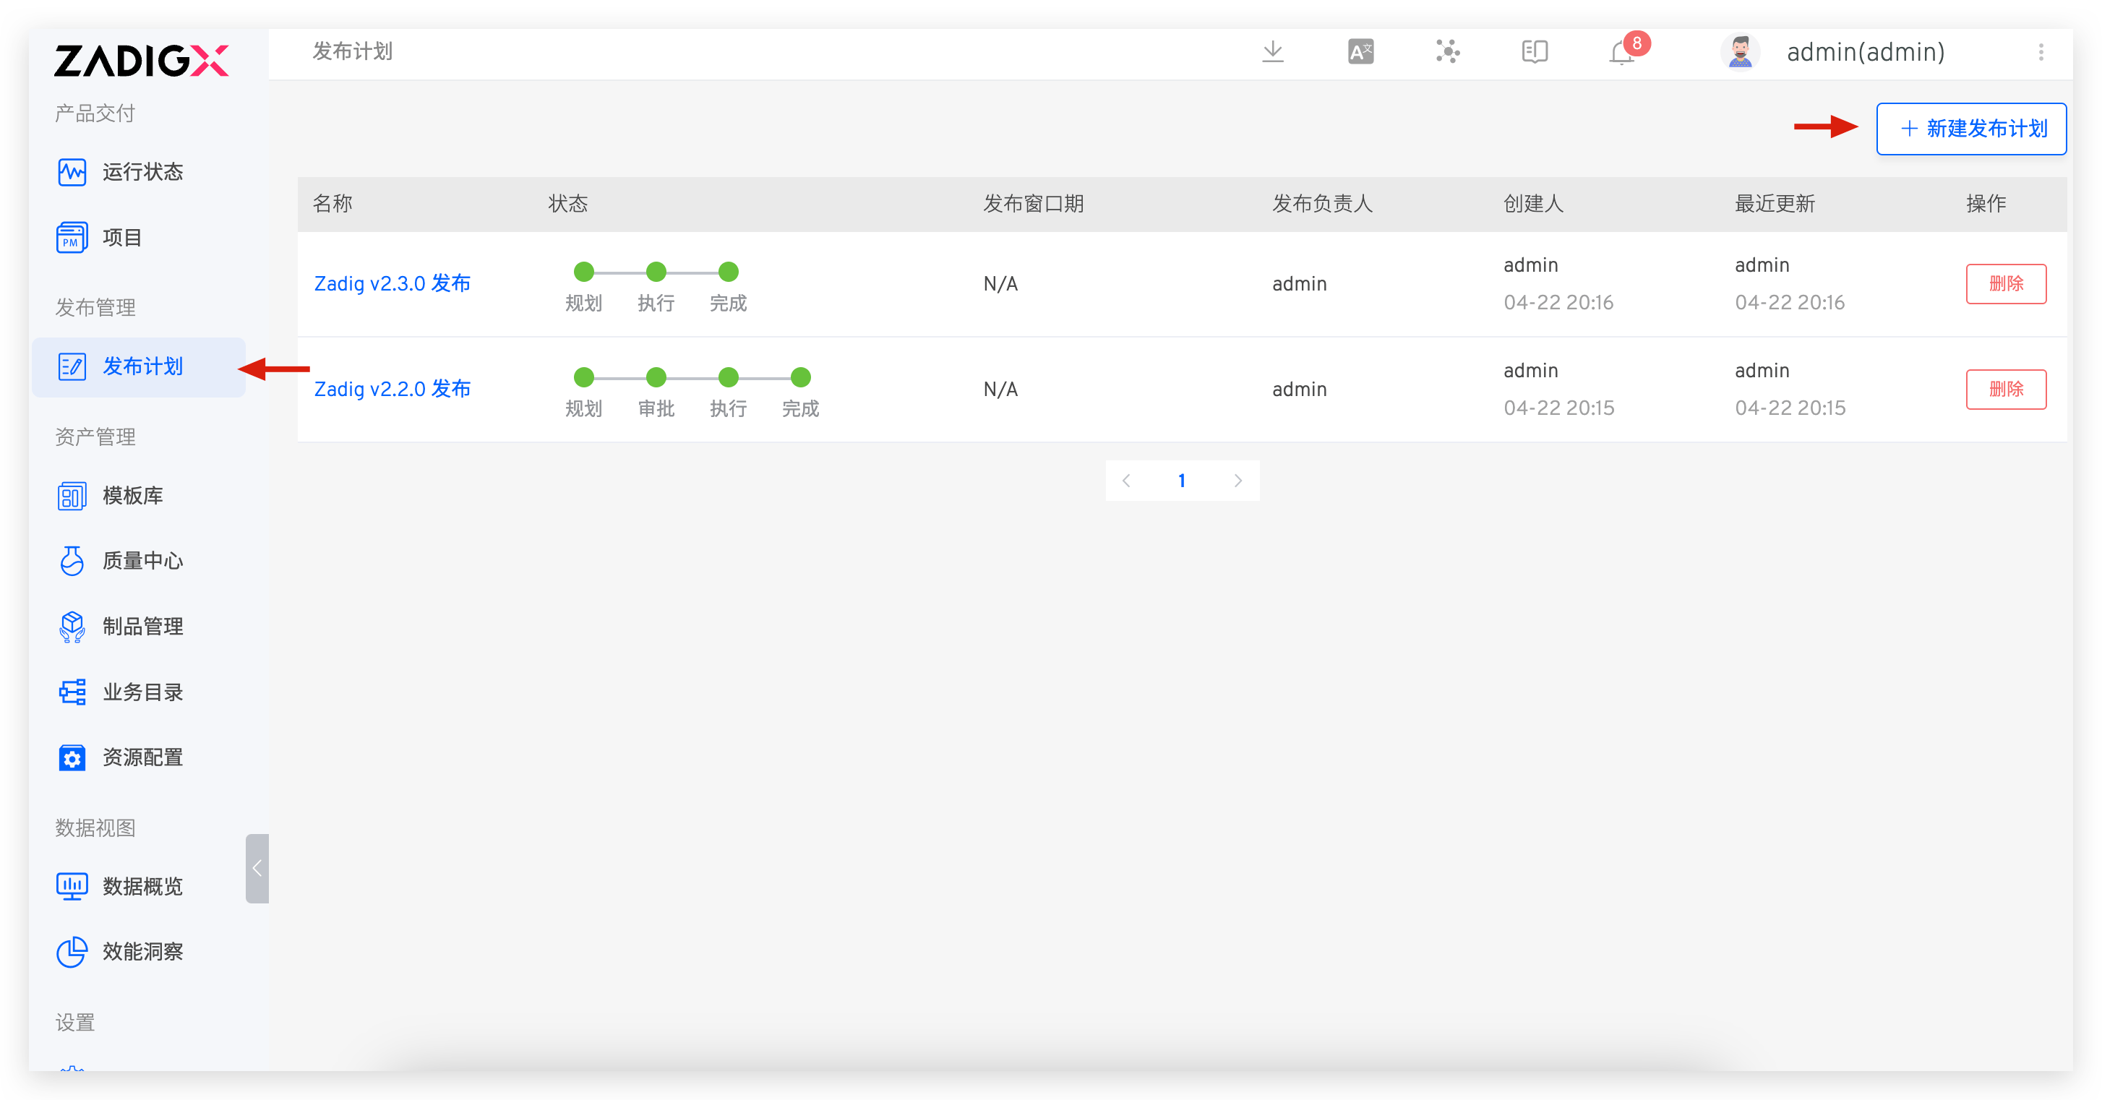Collapse the left sidebar panel handle
Viewport: 2102px width, 1100px height.
point(257,868)
